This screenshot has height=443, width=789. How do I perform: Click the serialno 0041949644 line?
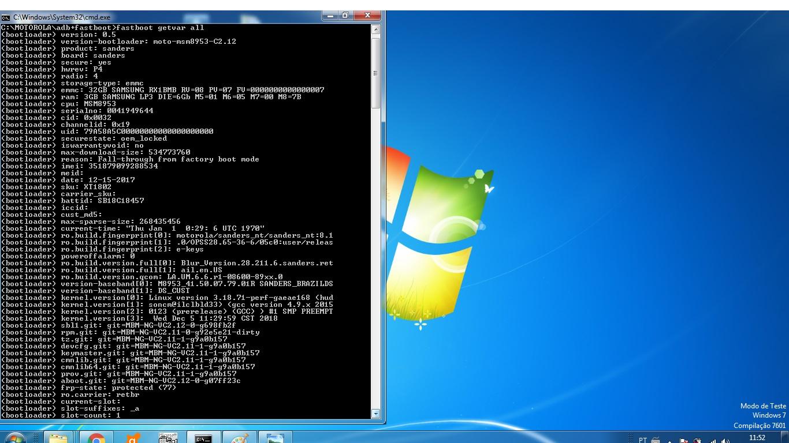point(77,111)
